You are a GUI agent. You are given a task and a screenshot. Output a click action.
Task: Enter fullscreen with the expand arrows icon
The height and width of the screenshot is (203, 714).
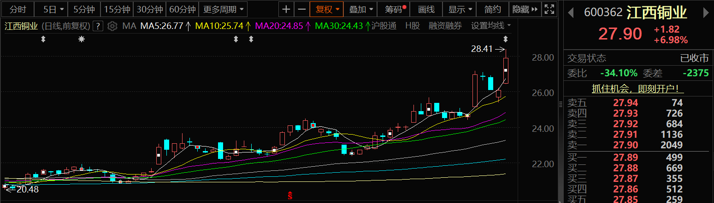(549, 9)
